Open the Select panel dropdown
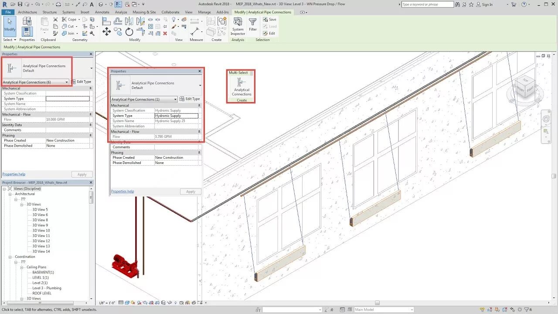 click(10, 40)
